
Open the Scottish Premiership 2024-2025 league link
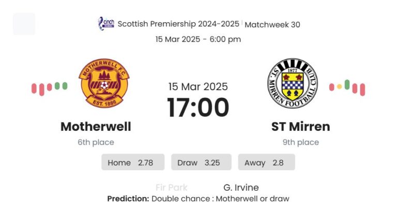pyautogui.click(x=178, y=24)
